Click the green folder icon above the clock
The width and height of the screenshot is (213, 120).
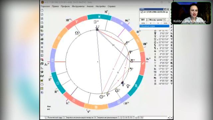coord(42,80)
